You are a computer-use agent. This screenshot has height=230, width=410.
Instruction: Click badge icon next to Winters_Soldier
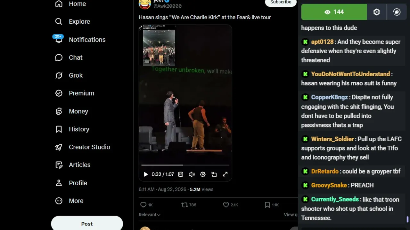(305, 139)
